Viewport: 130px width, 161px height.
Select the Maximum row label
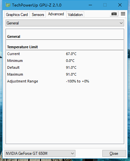[15, 74]
